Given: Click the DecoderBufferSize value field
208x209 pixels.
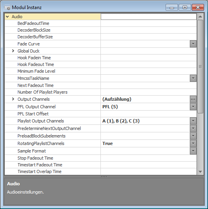Looking at the screenshot, I should (x=149, y=37).
